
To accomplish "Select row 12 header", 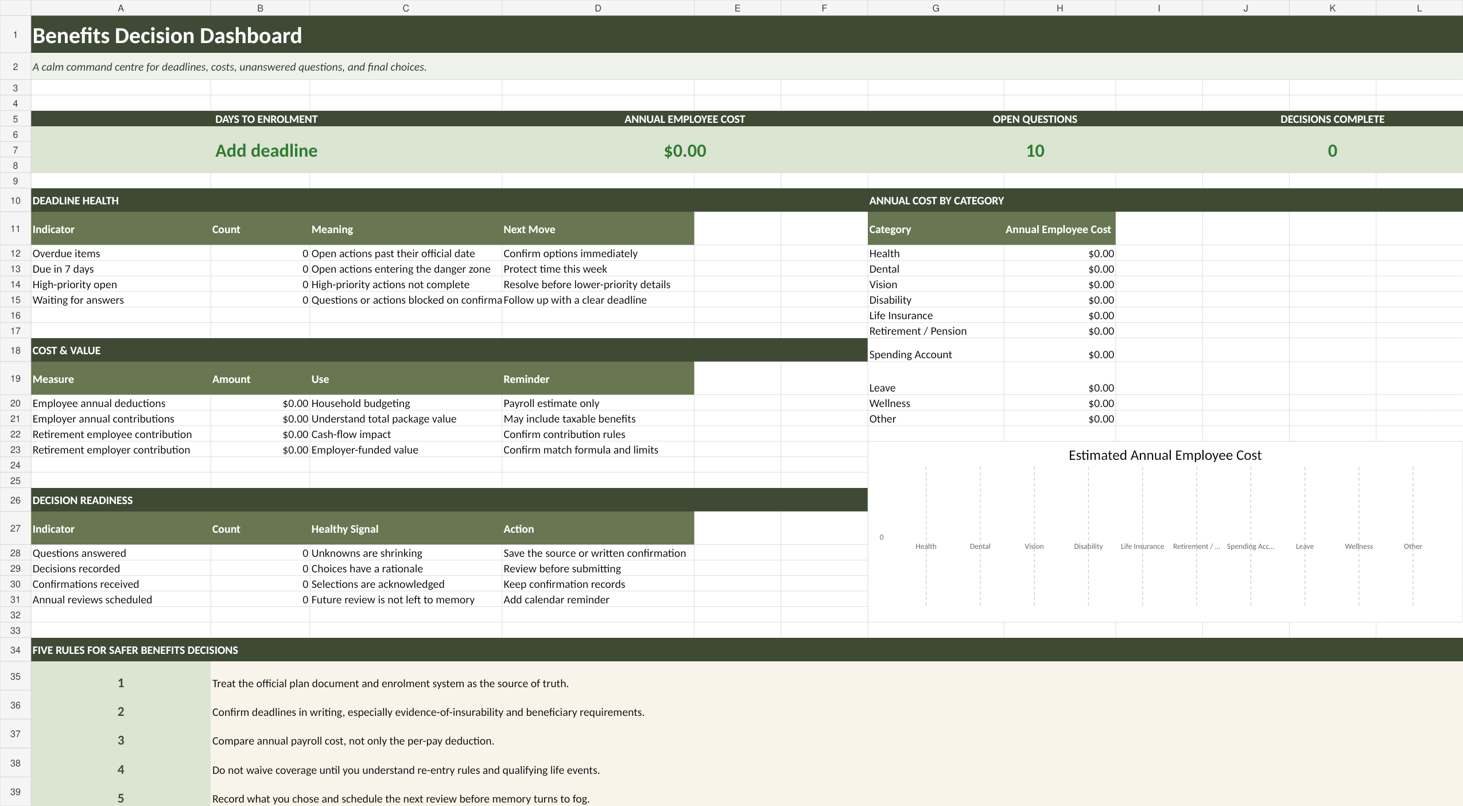I will click(15, 254).
